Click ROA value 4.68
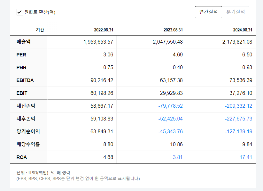Viewport: 263px width, 191px height. 108,157
